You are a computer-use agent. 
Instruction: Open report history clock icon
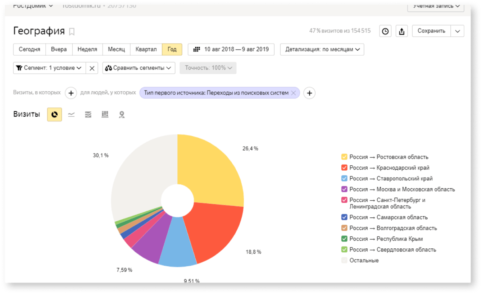point(385,31)
